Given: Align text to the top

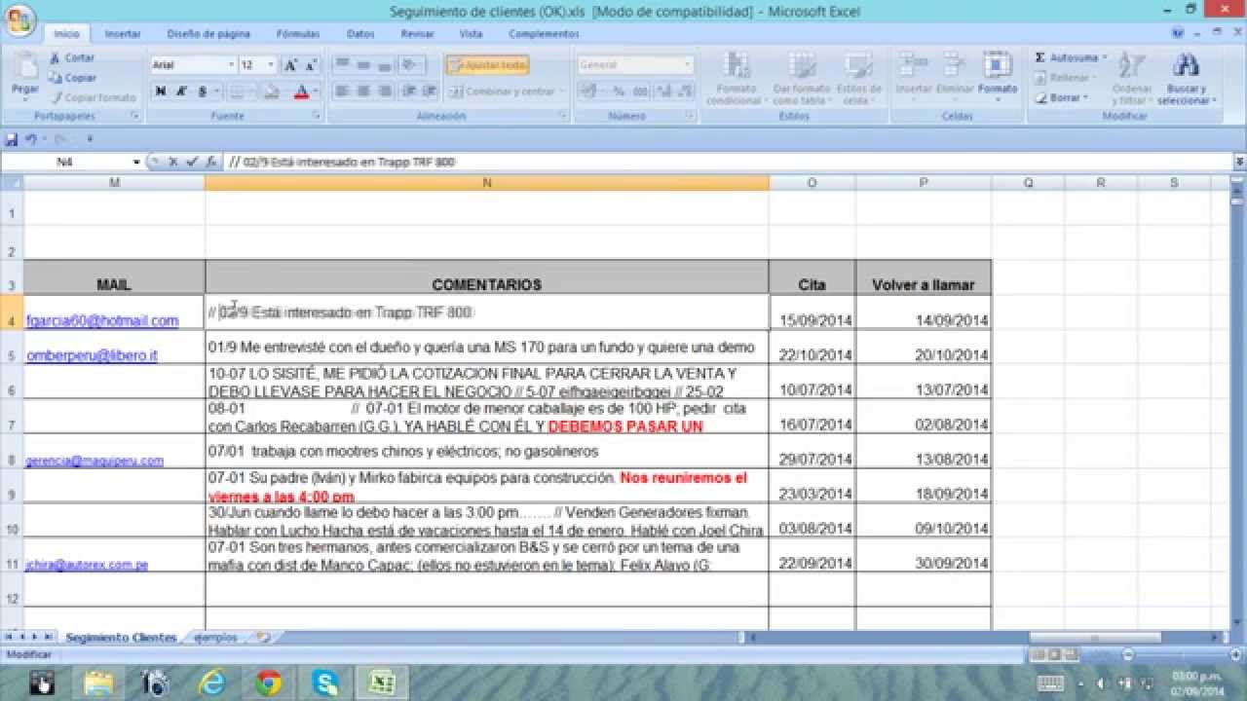Looking at the screenshot, I should [x=342, y=65].
